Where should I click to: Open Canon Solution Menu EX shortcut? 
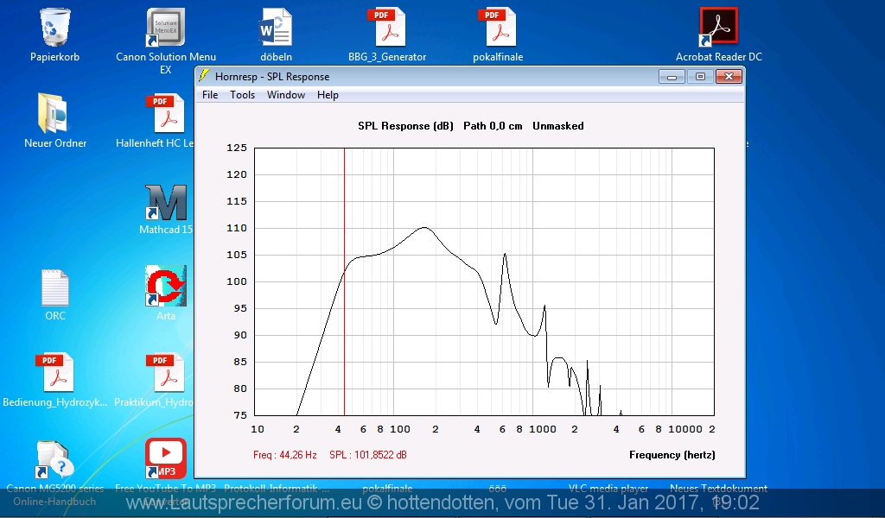165,28
